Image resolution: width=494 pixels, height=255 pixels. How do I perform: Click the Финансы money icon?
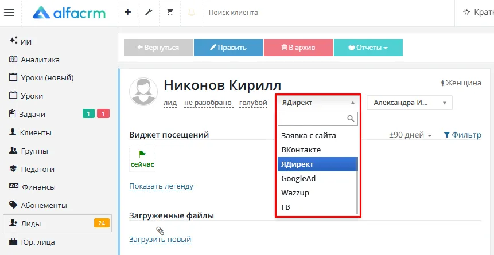point(14,186)
